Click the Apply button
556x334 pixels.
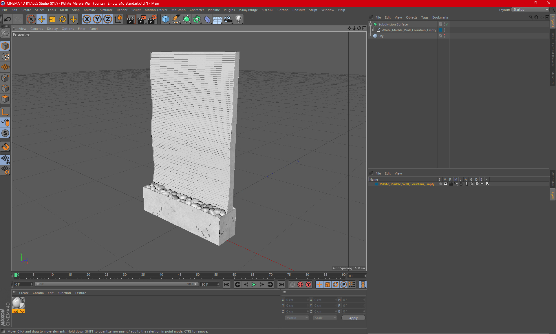pos(353,318)
